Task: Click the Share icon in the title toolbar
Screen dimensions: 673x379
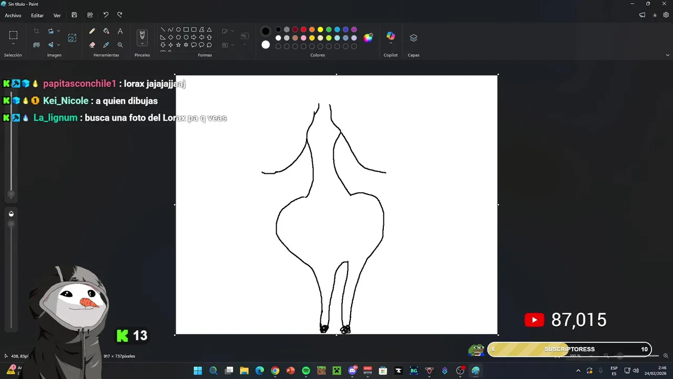Action: click(90, 15)
